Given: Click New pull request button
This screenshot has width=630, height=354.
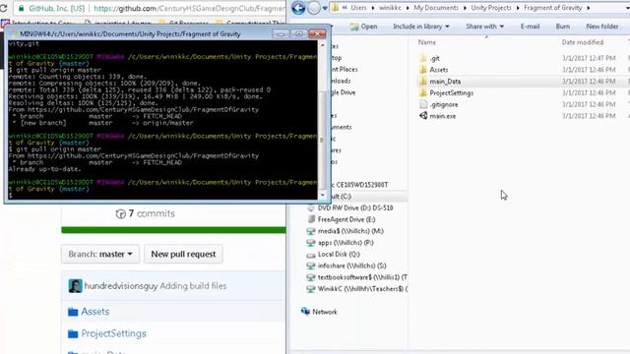Looking at the screenshot, I should (183, 254).
